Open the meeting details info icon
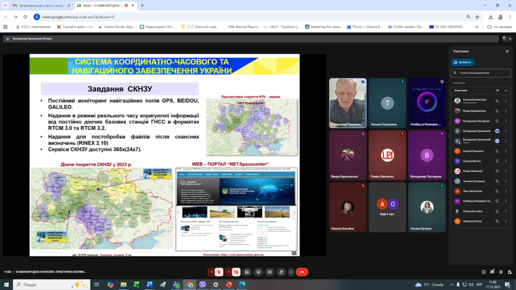Screen dimensions: 516x290 (484, 272)
